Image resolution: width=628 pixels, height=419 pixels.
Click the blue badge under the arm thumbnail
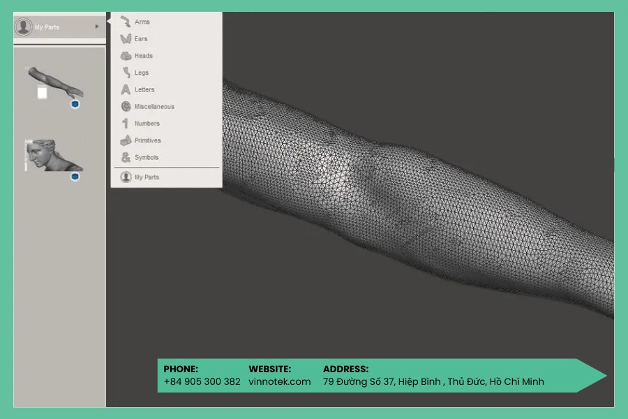coord(75,104)
